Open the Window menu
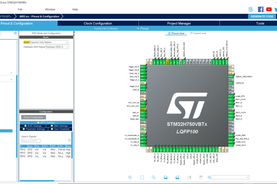277x184 pixels. click(50, 10)
